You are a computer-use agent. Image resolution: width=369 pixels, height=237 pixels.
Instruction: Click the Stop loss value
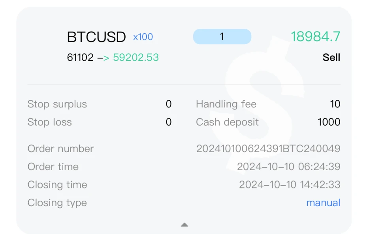(x=169, y=122)
